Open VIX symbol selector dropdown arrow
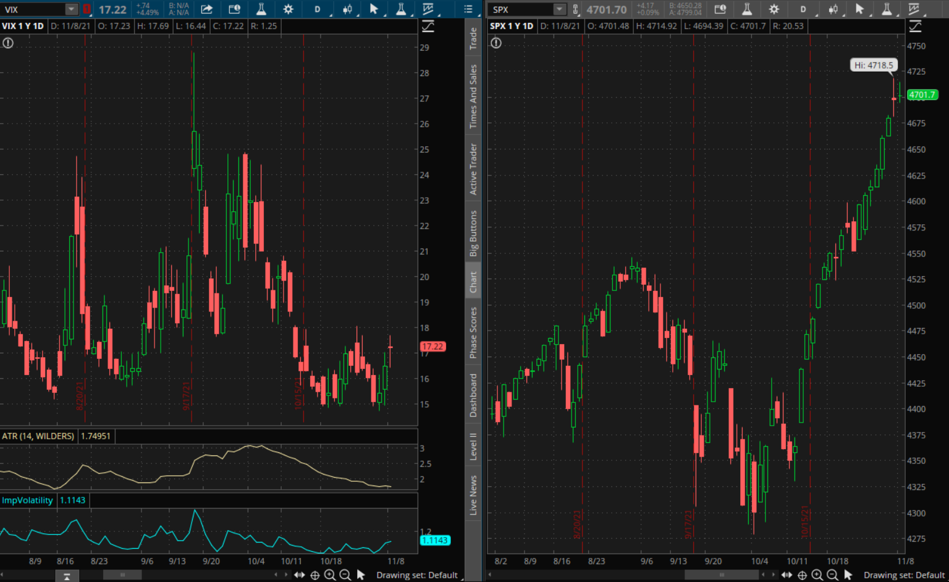949x582 pixels. pos(72,9)
